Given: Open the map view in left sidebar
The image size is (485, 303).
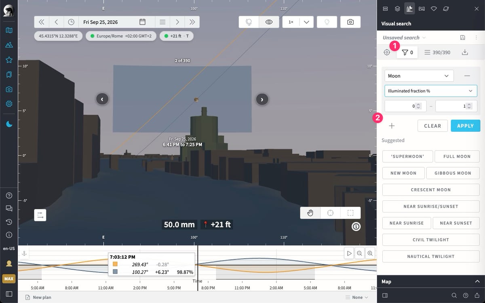Looking at the screenshot, I should click(x=9, y=30).
